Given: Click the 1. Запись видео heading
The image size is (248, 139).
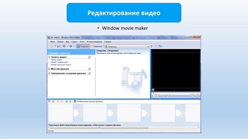Looking at the screenshot, I should click(x=57, y=57).
